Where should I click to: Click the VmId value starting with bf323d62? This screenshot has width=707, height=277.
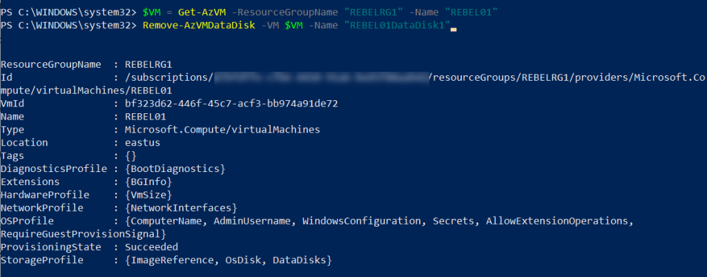[230, 104]
